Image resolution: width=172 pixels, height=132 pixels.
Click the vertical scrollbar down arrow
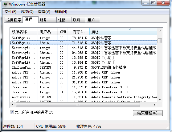[160, 100]
